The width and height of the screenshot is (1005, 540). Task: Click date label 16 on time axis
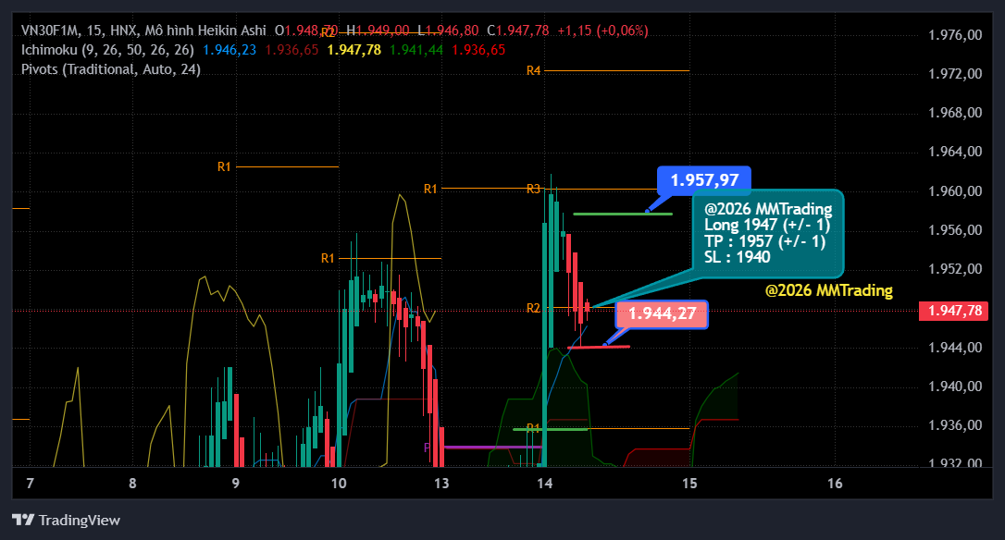[x=835, y=484]
